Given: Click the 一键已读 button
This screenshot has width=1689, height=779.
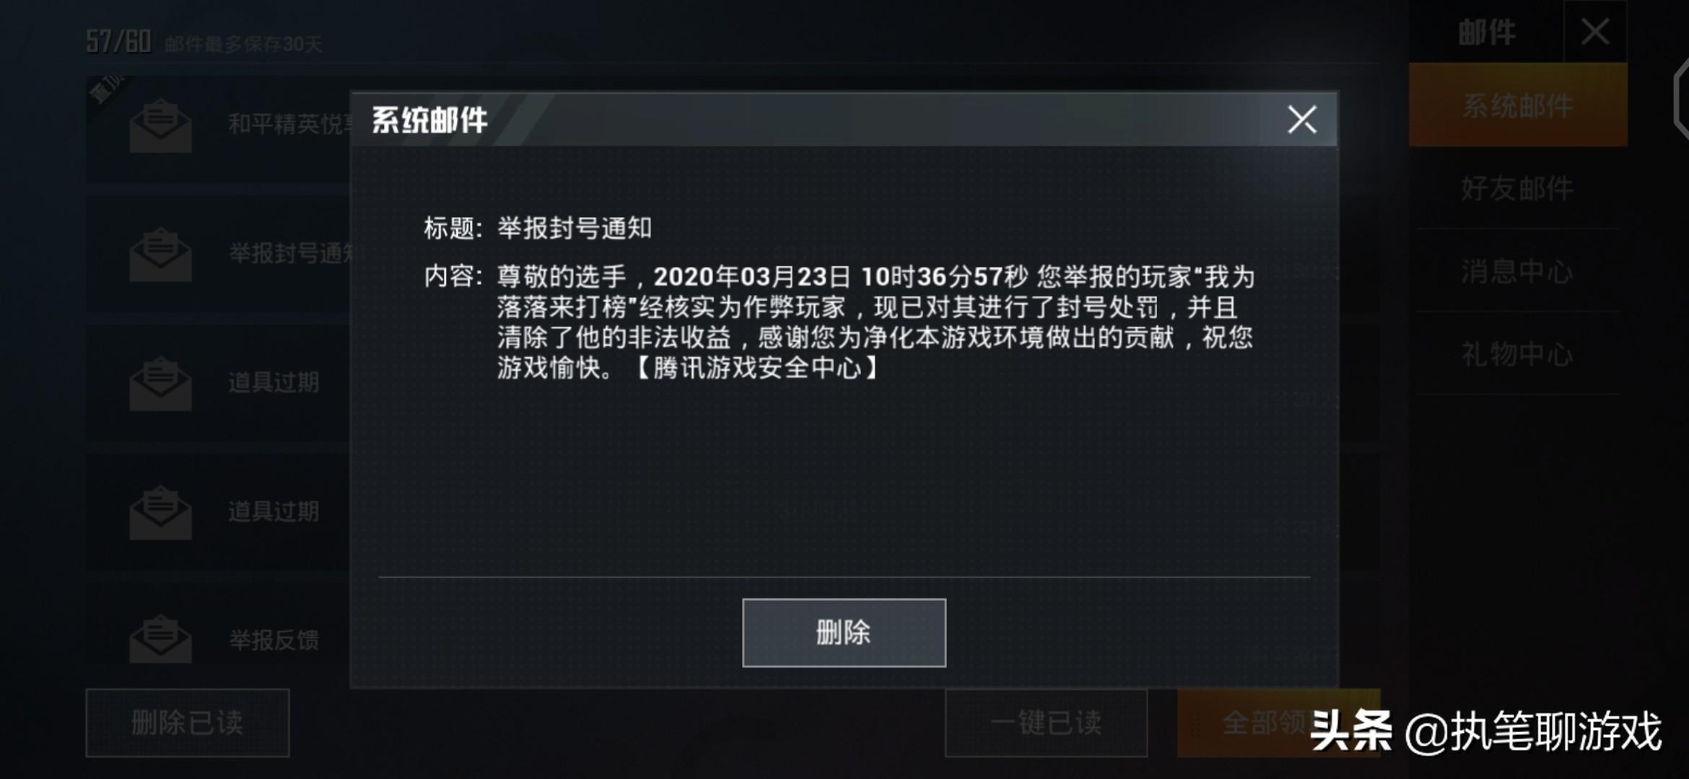Looking at the screenshot, I should click(1046, 723).
